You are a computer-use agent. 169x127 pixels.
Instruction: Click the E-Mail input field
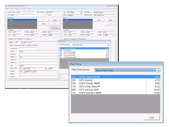click(38, 77)
